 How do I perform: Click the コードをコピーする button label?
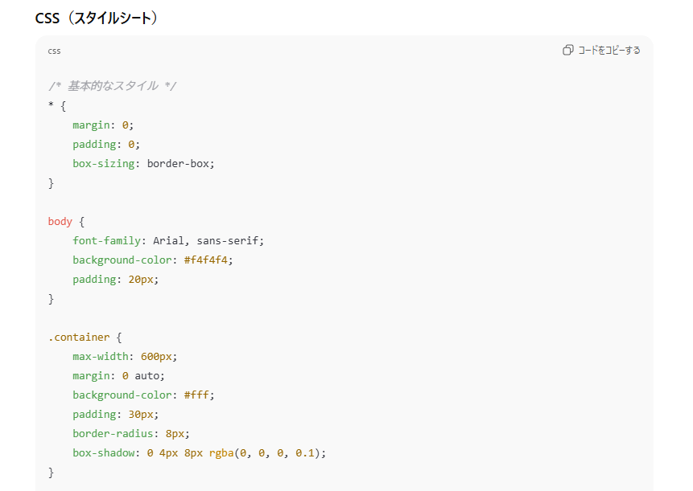[x=609, y=51]
